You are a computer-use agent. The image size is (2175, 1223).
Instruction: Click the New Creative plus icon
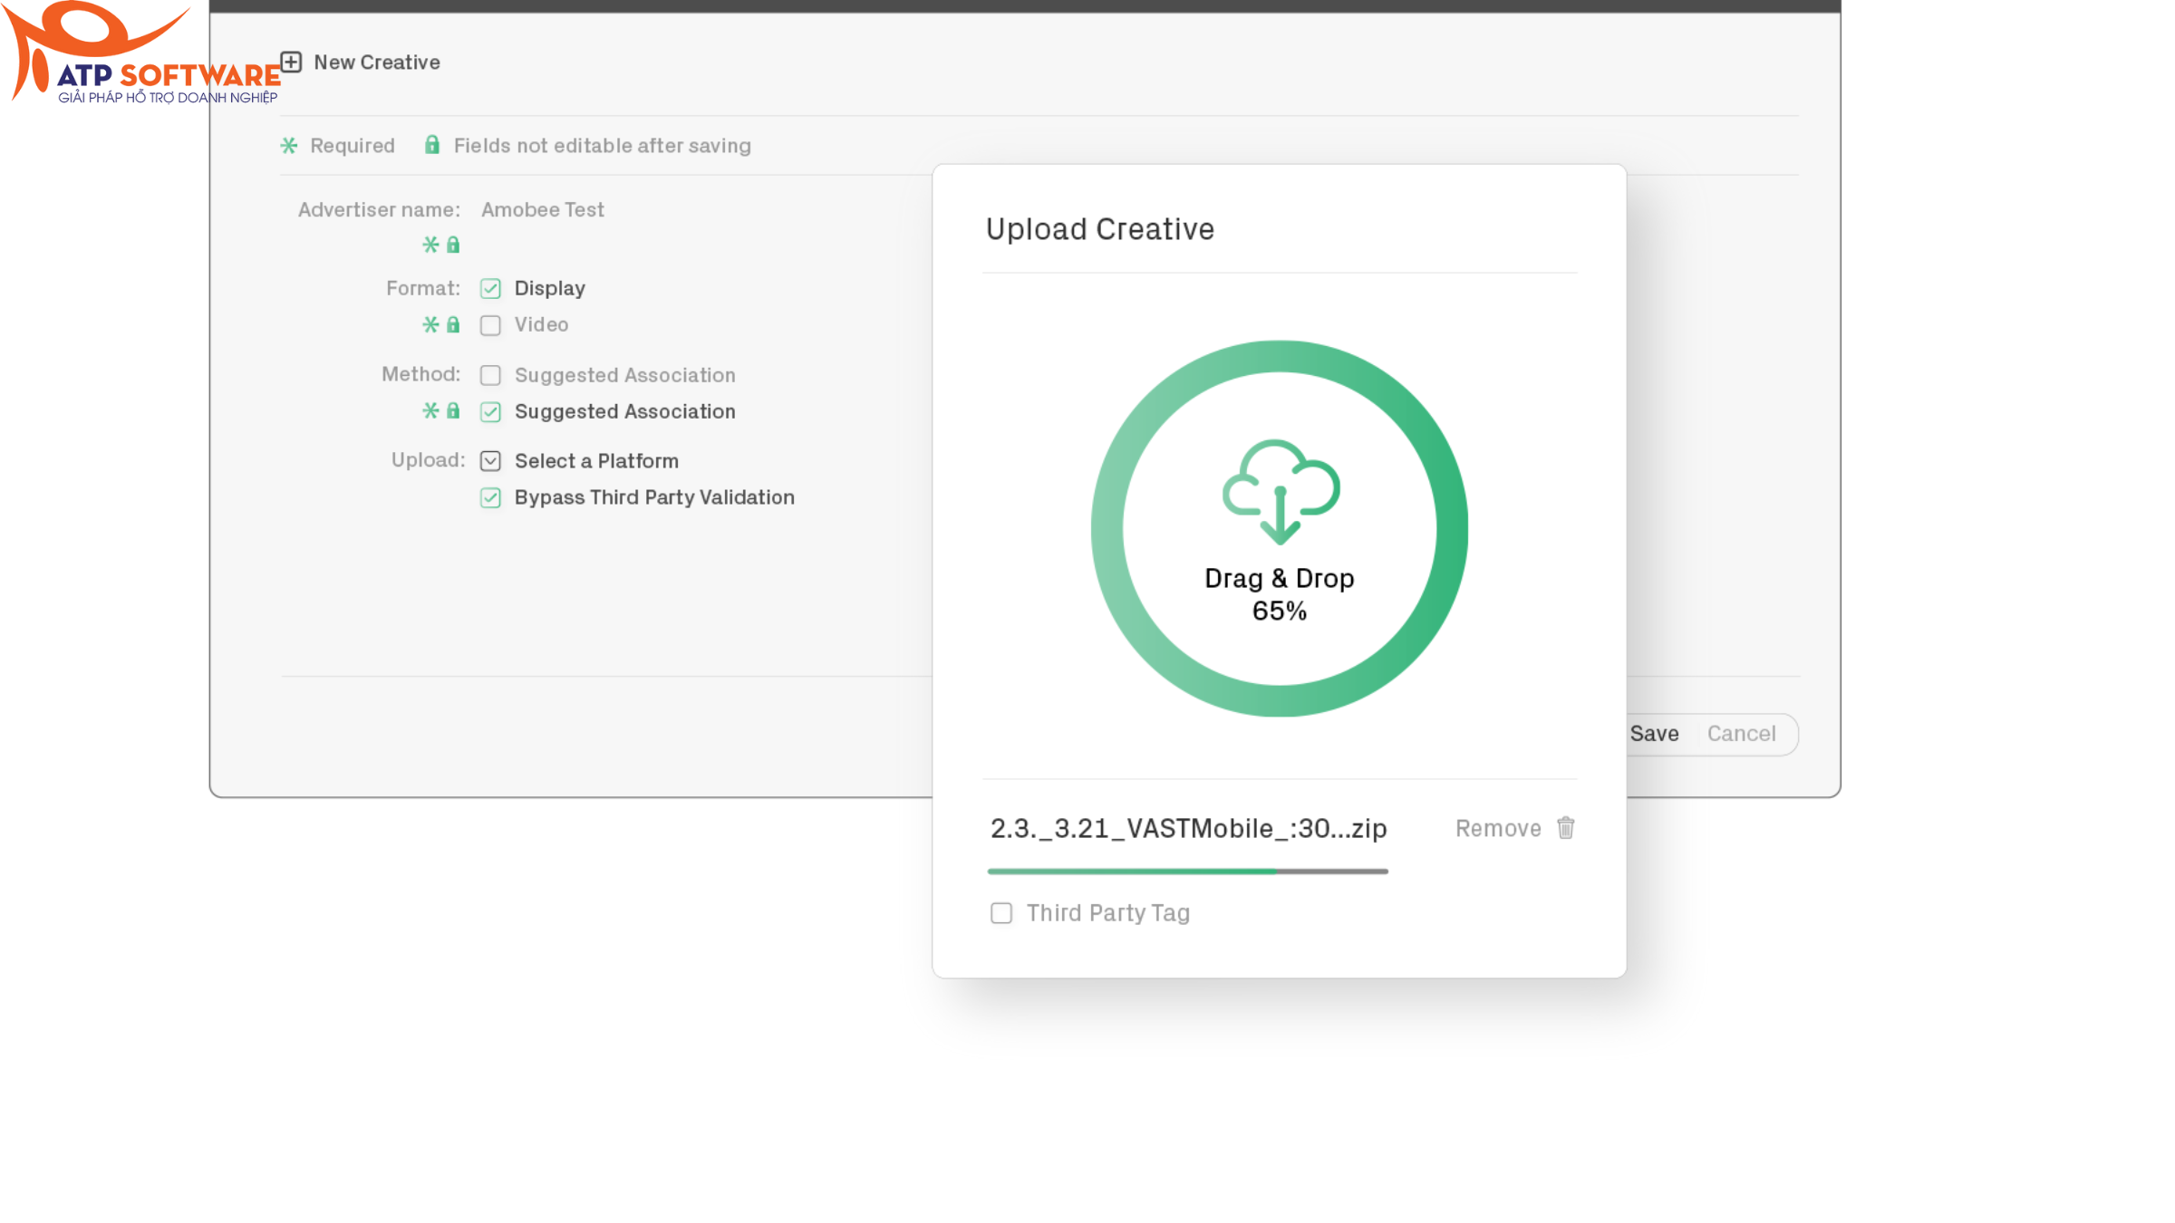(291, 62)
